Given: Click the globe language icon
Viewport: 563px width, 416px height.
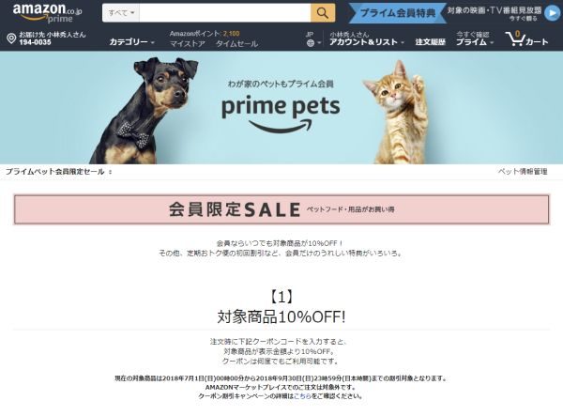Looking at the screenshot, I should (x=311, y=43).
